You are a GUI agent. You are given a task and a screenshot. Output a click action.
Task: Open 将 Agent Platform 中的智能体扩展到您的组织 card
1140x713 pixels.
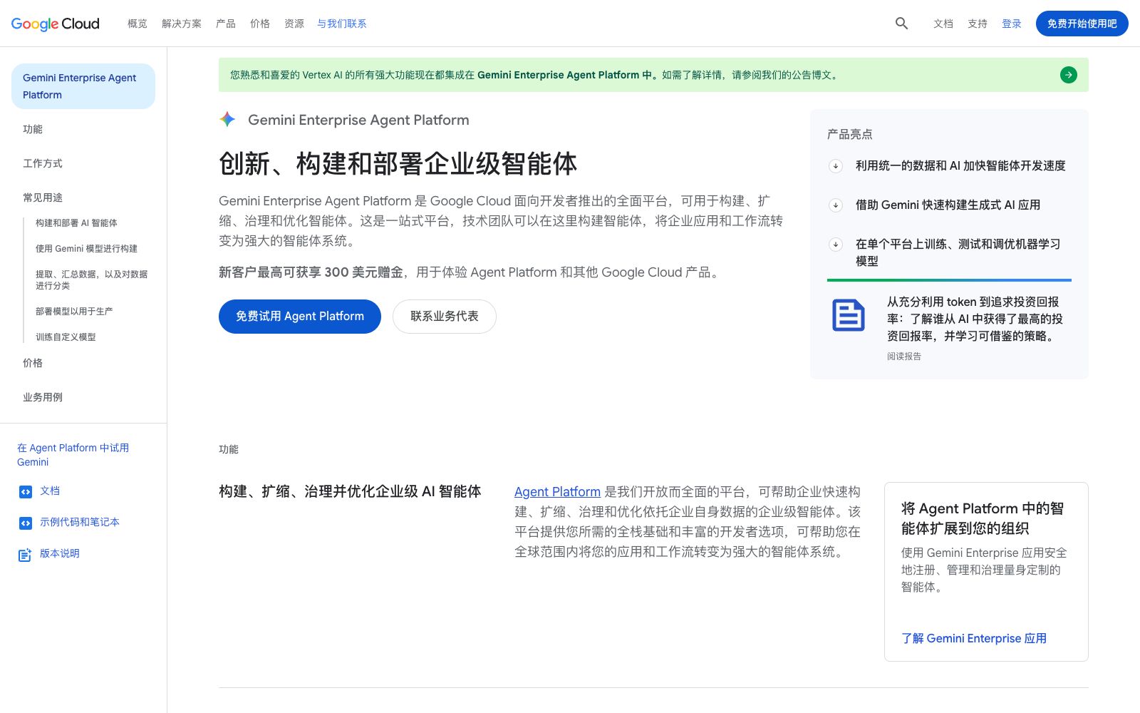coord(986,572)
